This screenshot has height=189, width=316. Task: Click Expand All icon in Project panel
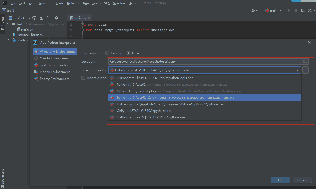[41, 18]
